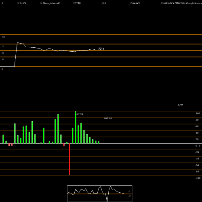Click the RSI line's initial peak
Screen dimensions: 202x202
pos(17,42)
